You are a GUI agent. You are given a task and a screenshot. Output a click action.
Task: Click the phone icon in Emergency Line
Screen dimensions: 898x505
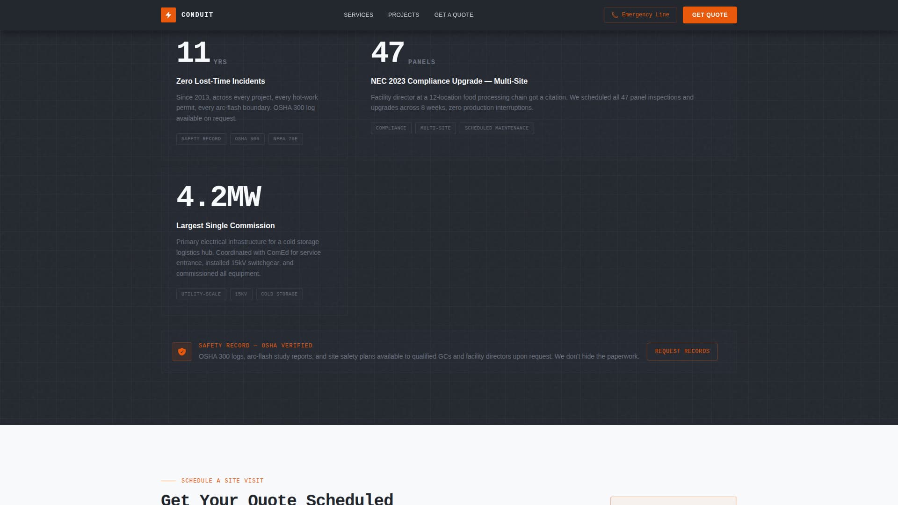[615, 15]
